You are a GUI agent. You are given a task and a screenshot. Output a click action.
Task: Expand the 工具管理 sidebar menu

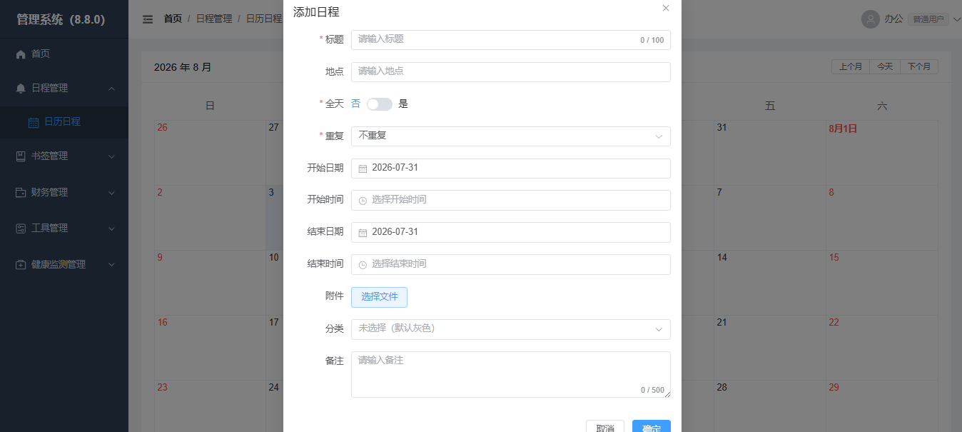64,228
